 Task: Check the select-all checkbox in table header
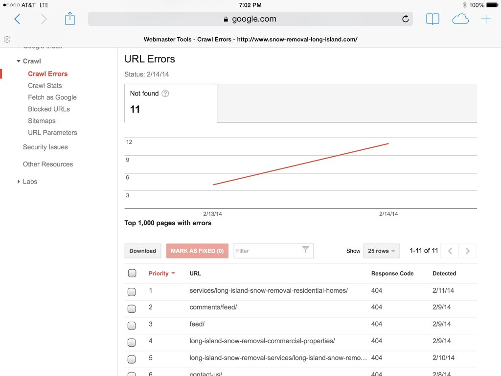(132, 273)
